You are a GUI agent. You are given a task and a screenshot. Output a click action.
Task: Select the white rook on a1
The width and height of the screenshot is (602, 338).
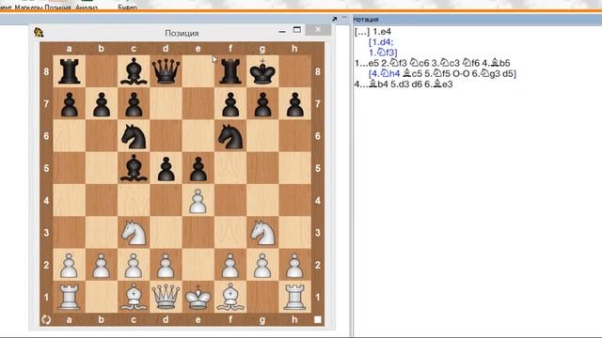(x=69, y=297)
